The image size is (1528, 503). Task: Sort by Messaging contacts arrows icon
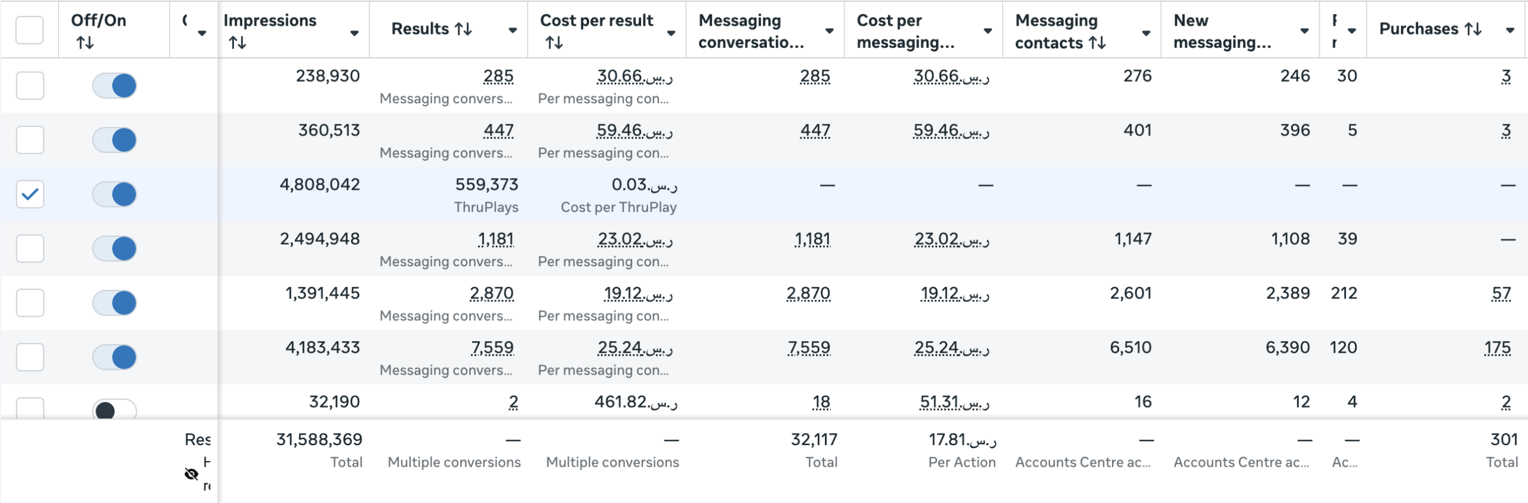1097,43
